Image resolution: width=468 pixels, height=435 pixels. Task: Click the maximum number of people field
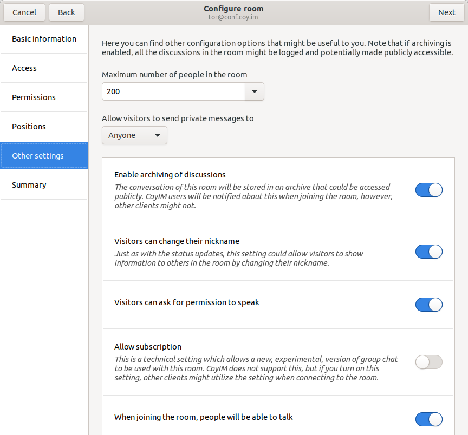[173, 91]
